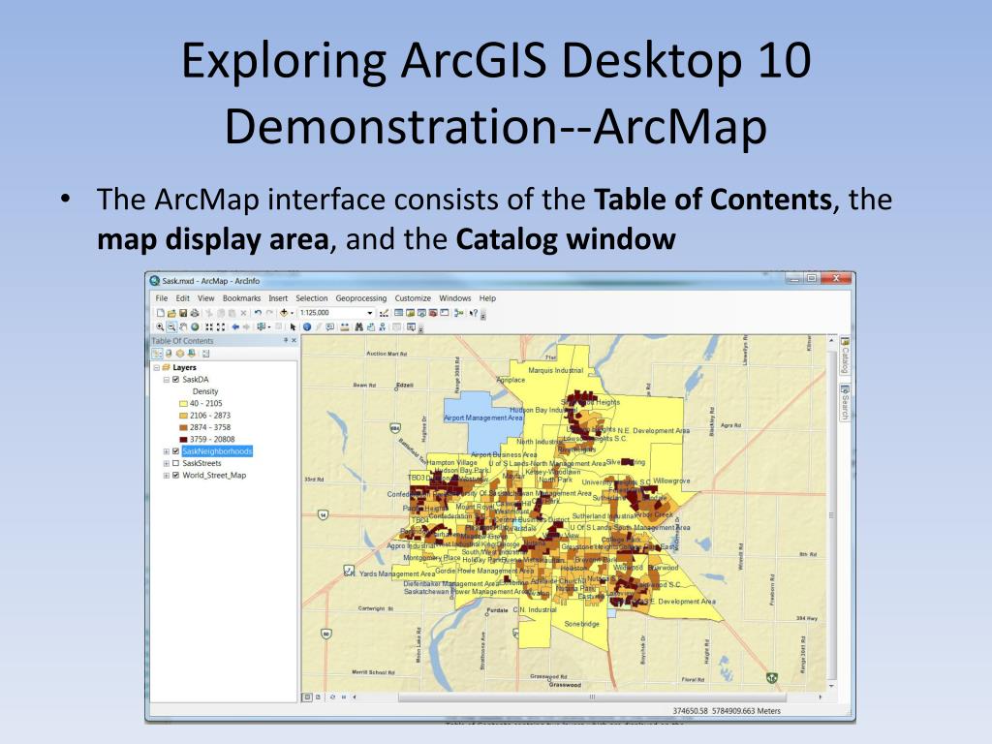Select the Pan hand tool
The width and height of the screenshot is (992, 744).
click(x=183, y=326)
